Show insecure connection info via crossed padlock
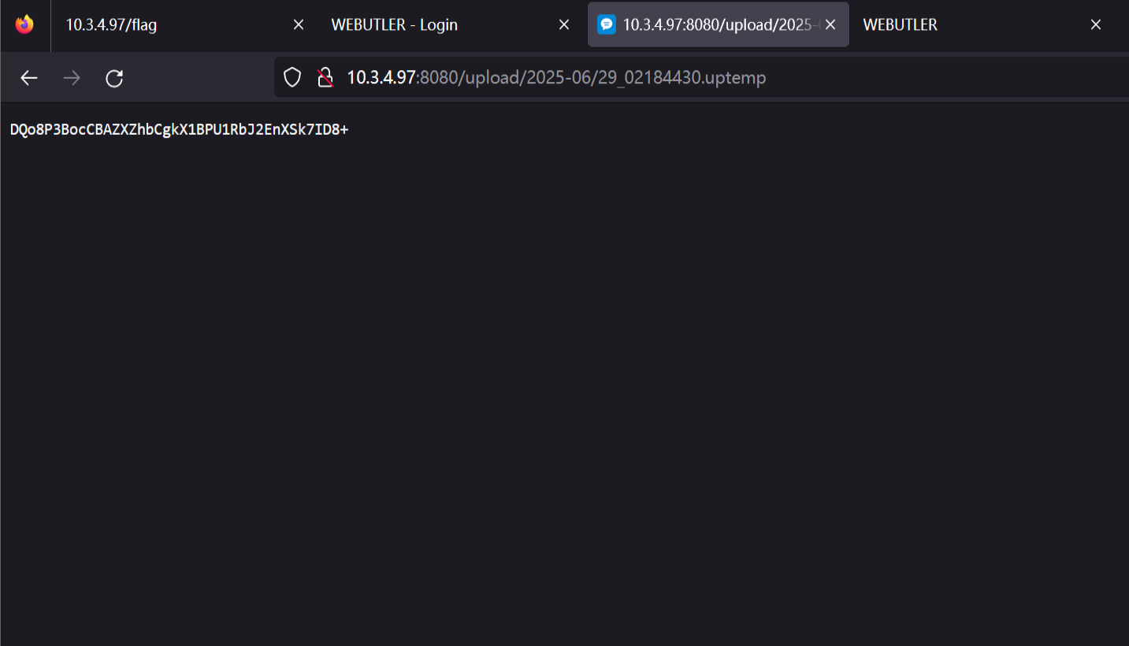This screenshot has width=1129, height=646. coord(325,77)
